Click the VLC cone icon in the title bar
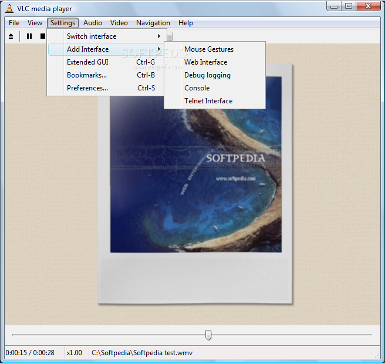 point(9,8)
